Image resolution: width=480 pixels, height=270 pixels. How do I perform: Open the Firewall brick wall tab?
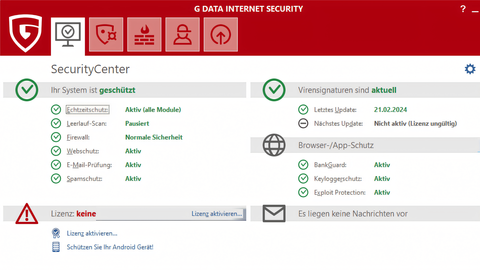[144, 34]
